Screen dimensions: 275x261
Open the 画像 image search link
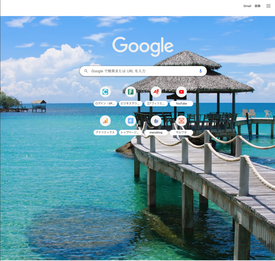(x=258, y=6)
